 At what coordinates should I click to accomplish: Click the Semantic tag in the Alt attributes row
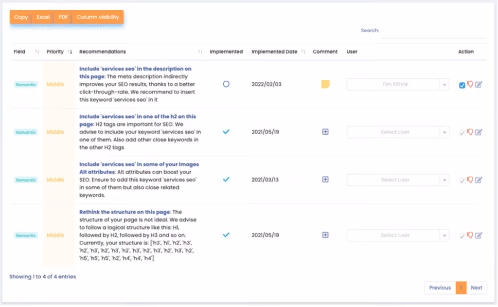26,180
